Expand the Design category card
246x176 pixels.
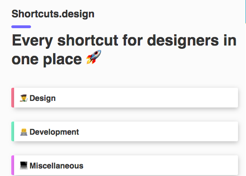tap(125, 98)
